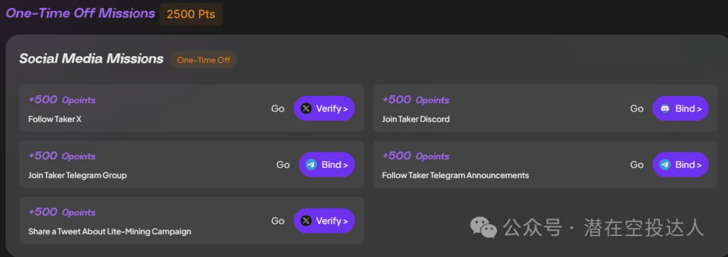Go to Follow Taker Telegram Announcements mission
Screen dimensions: 728x257
pos(636,165)
